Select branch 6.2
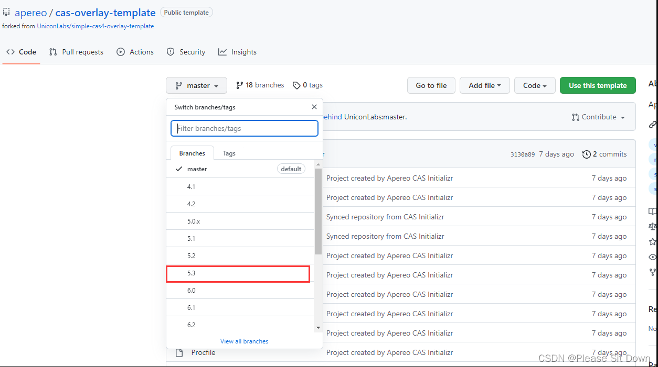 [240, 325]
